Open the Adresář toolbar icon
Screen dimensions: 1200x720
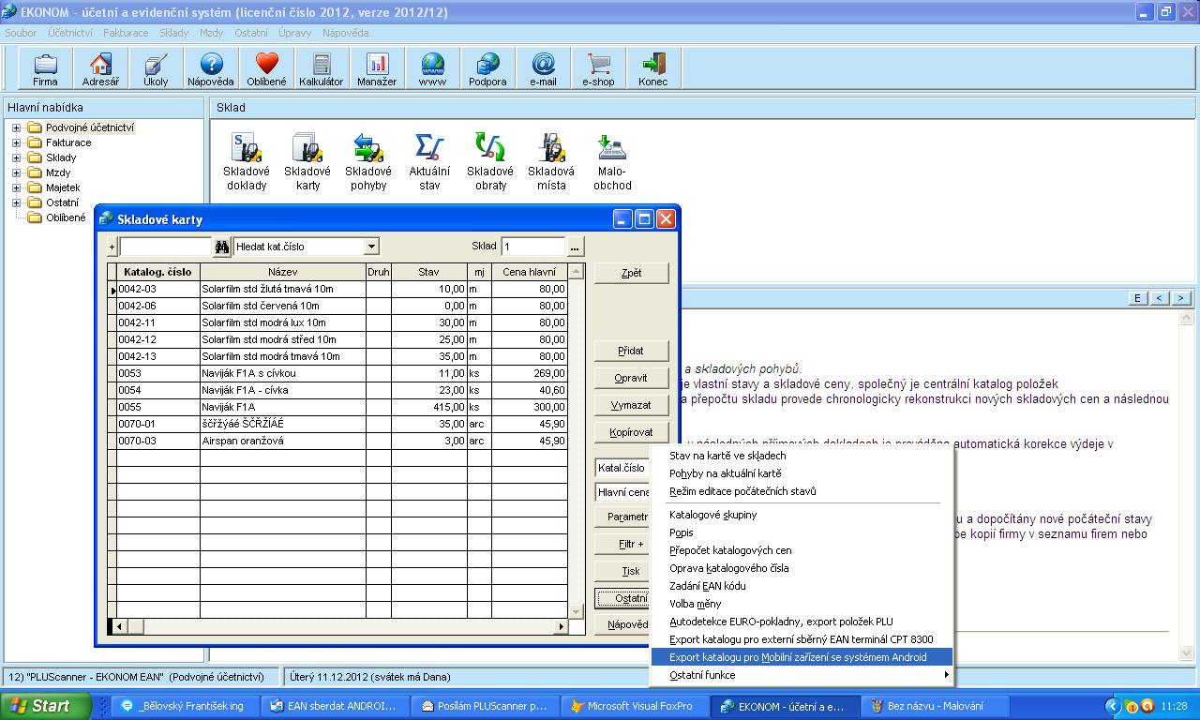(100, 69)
